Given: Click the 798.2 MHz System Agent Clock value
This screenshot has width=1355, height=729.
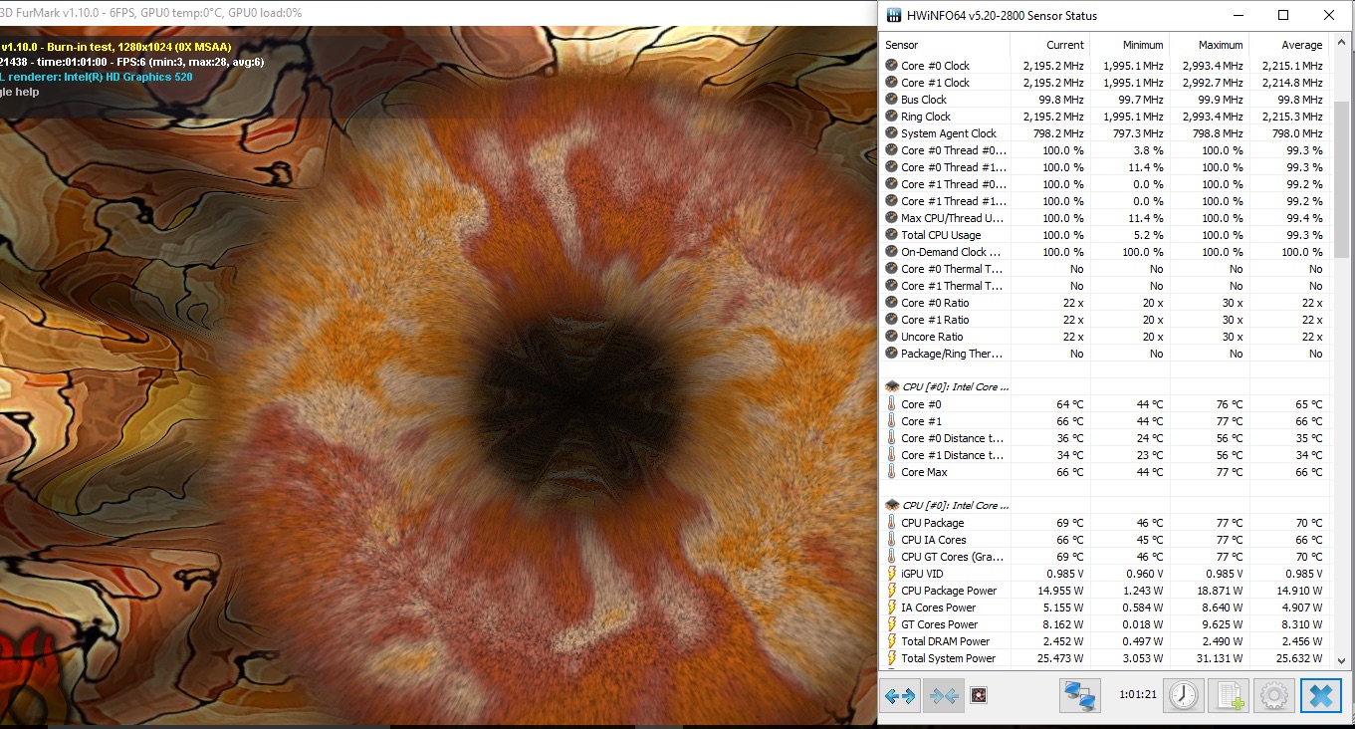Looking at the screenshot, I should coord(1053,133).
